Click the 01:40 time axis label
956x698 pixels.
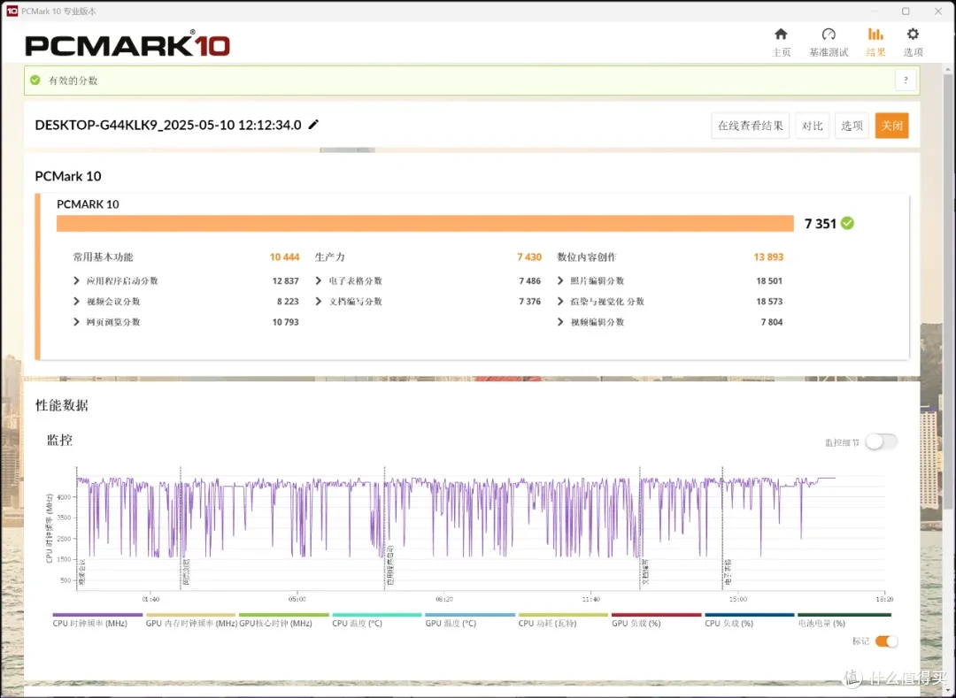click(x=150, y=599)
